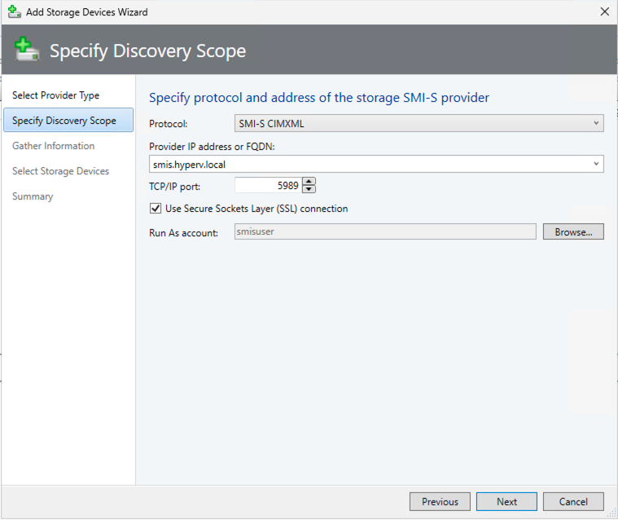This screenshot has width=618, height=520.
Task: Open Summary step in sidebar
Action: 33,196
